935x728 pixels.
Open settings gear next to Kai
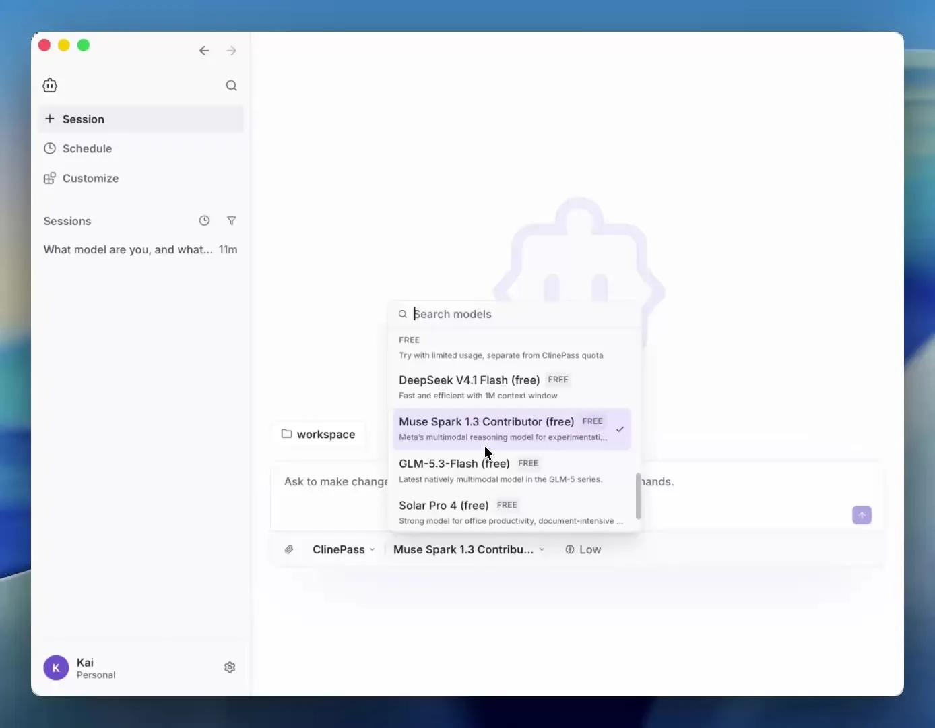[230, 667]
